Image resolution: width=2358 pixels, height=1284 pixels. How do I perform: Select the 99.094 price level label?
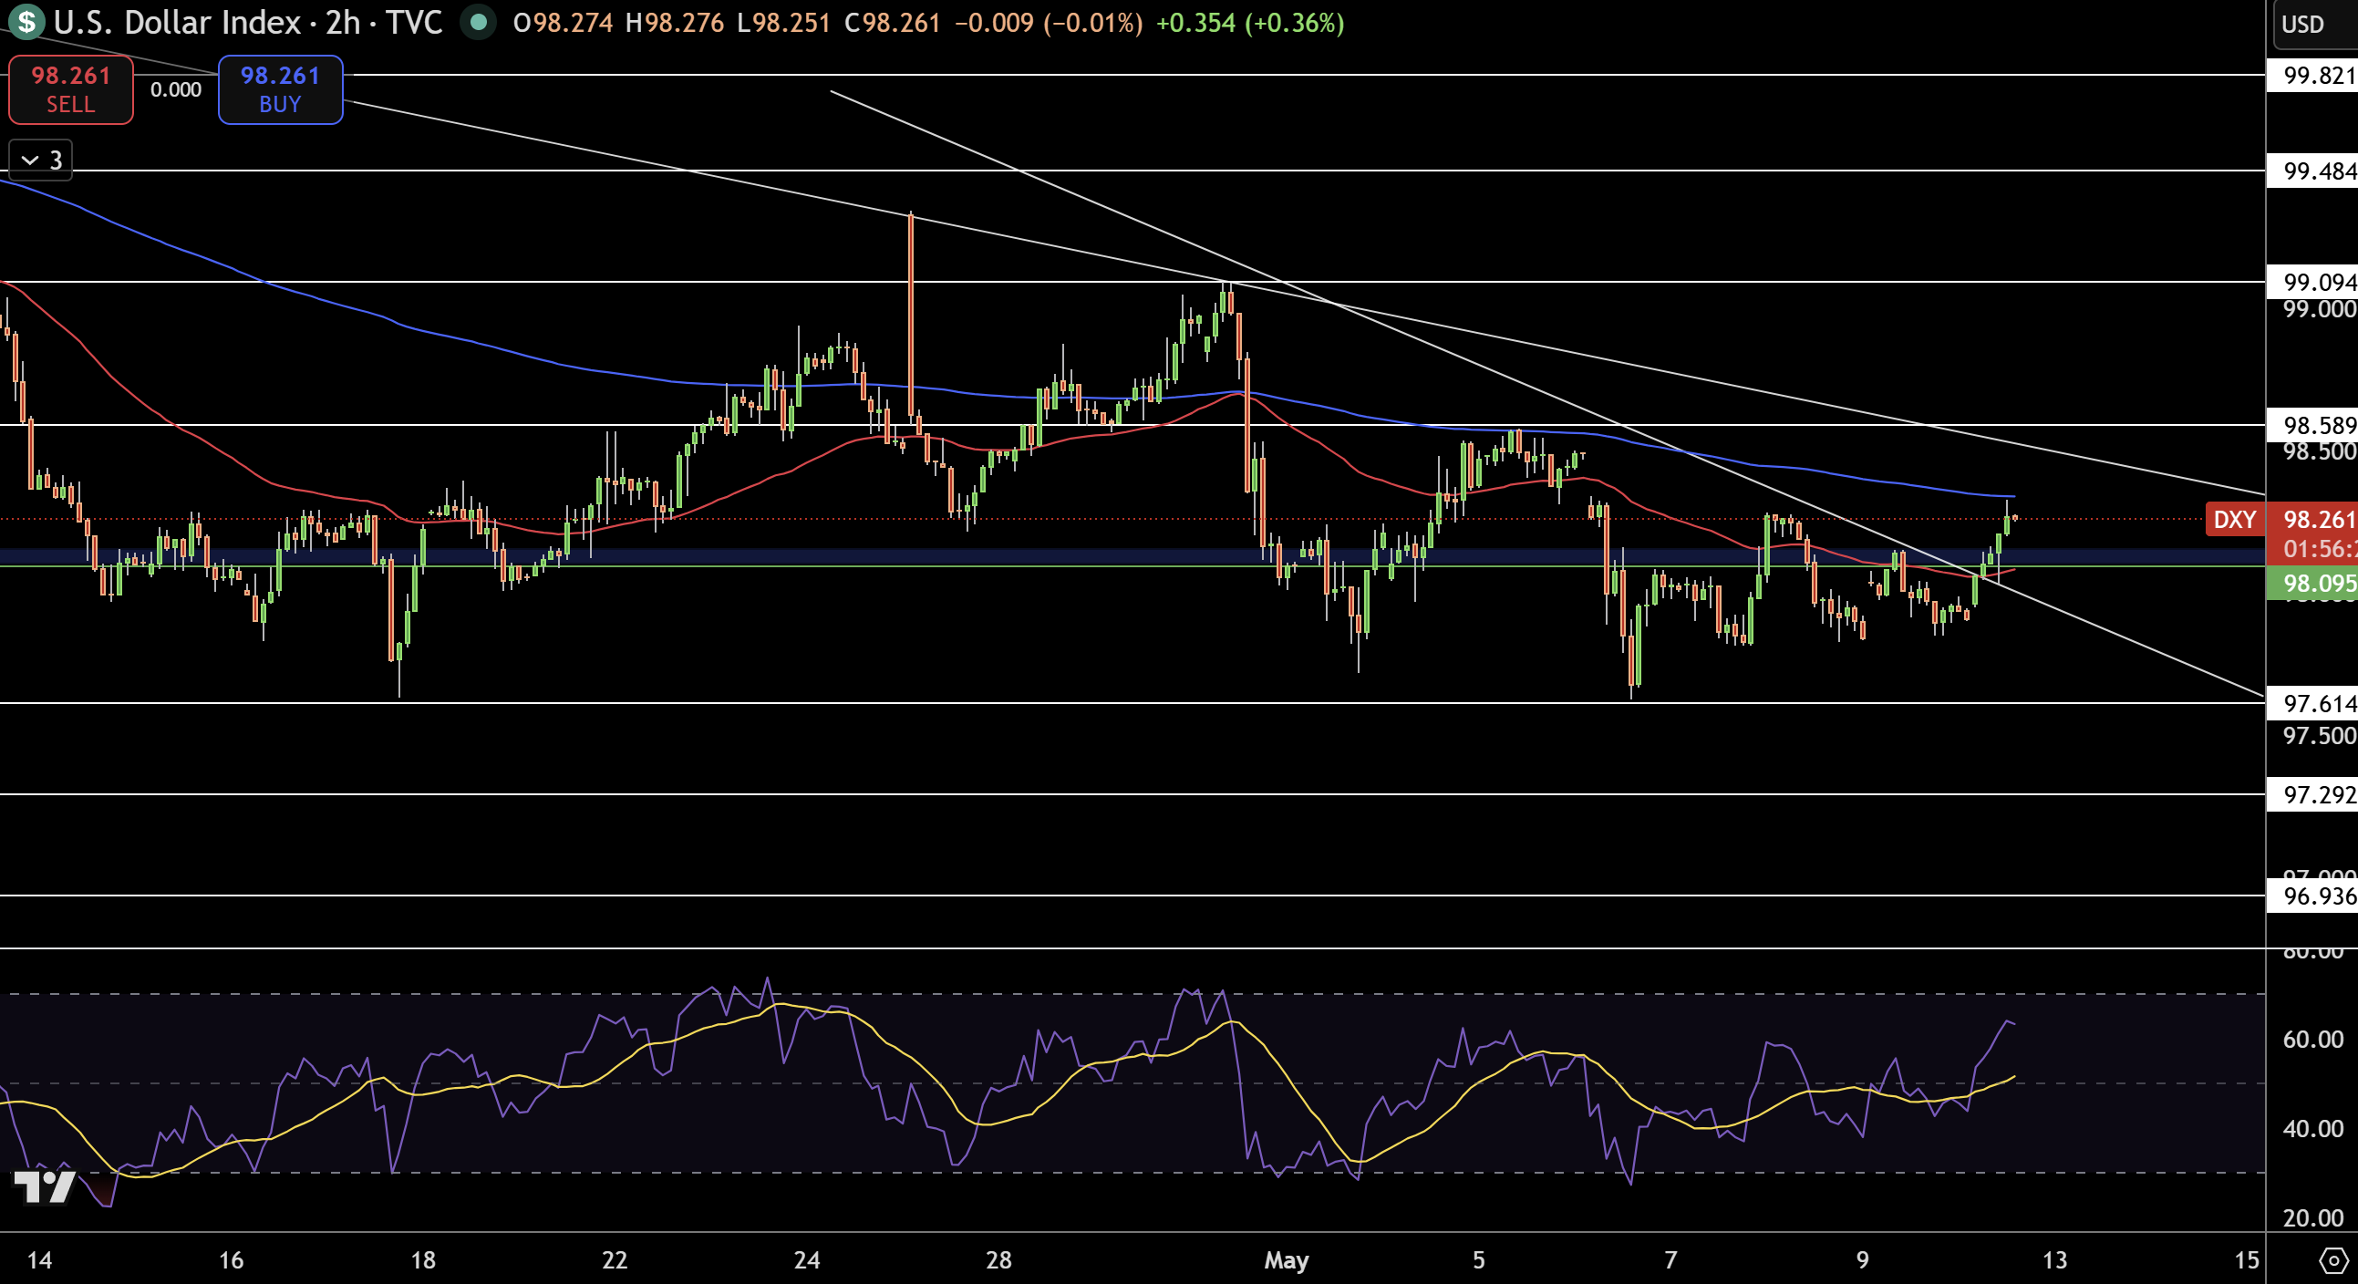[2312, 282]
